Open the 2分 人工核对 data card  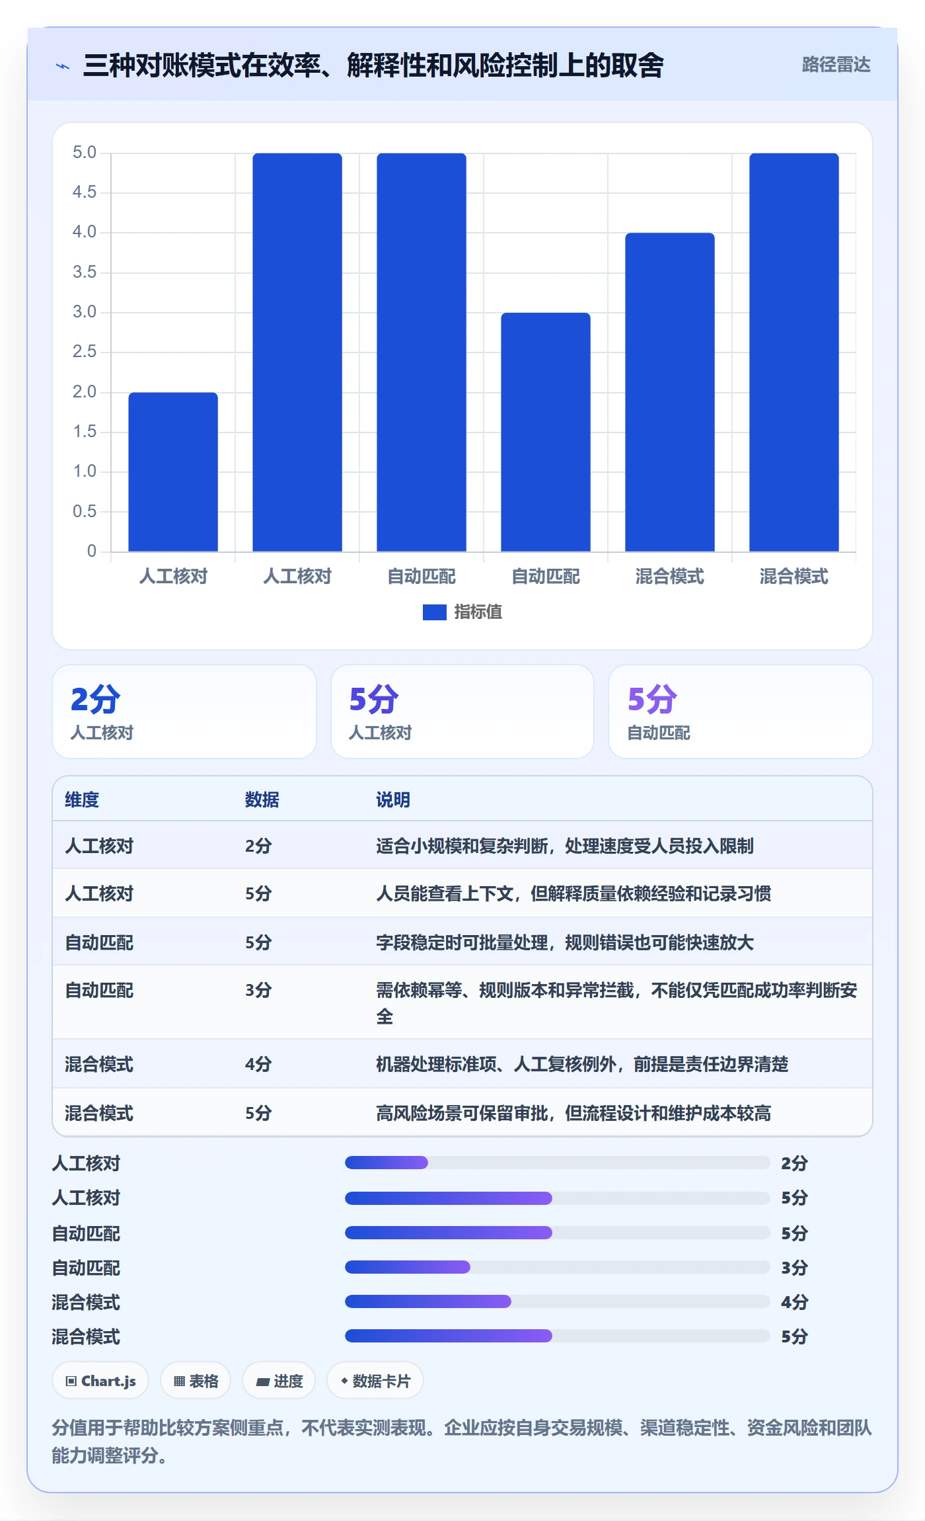184,712
